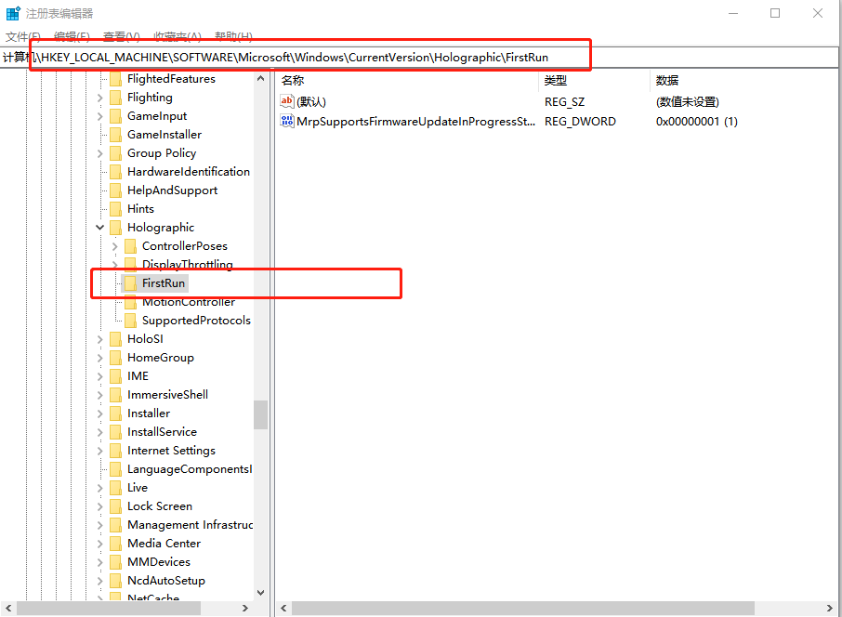This screenshot has height=617, width=842.
Task: Open the 文件 menu
Action: click(21, 36)
